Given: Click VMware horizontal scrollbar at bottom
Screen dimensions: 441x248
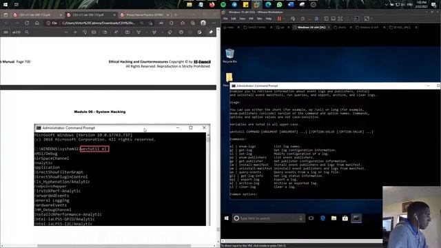Looking at the screenshot, I should [x=302, y=241].
